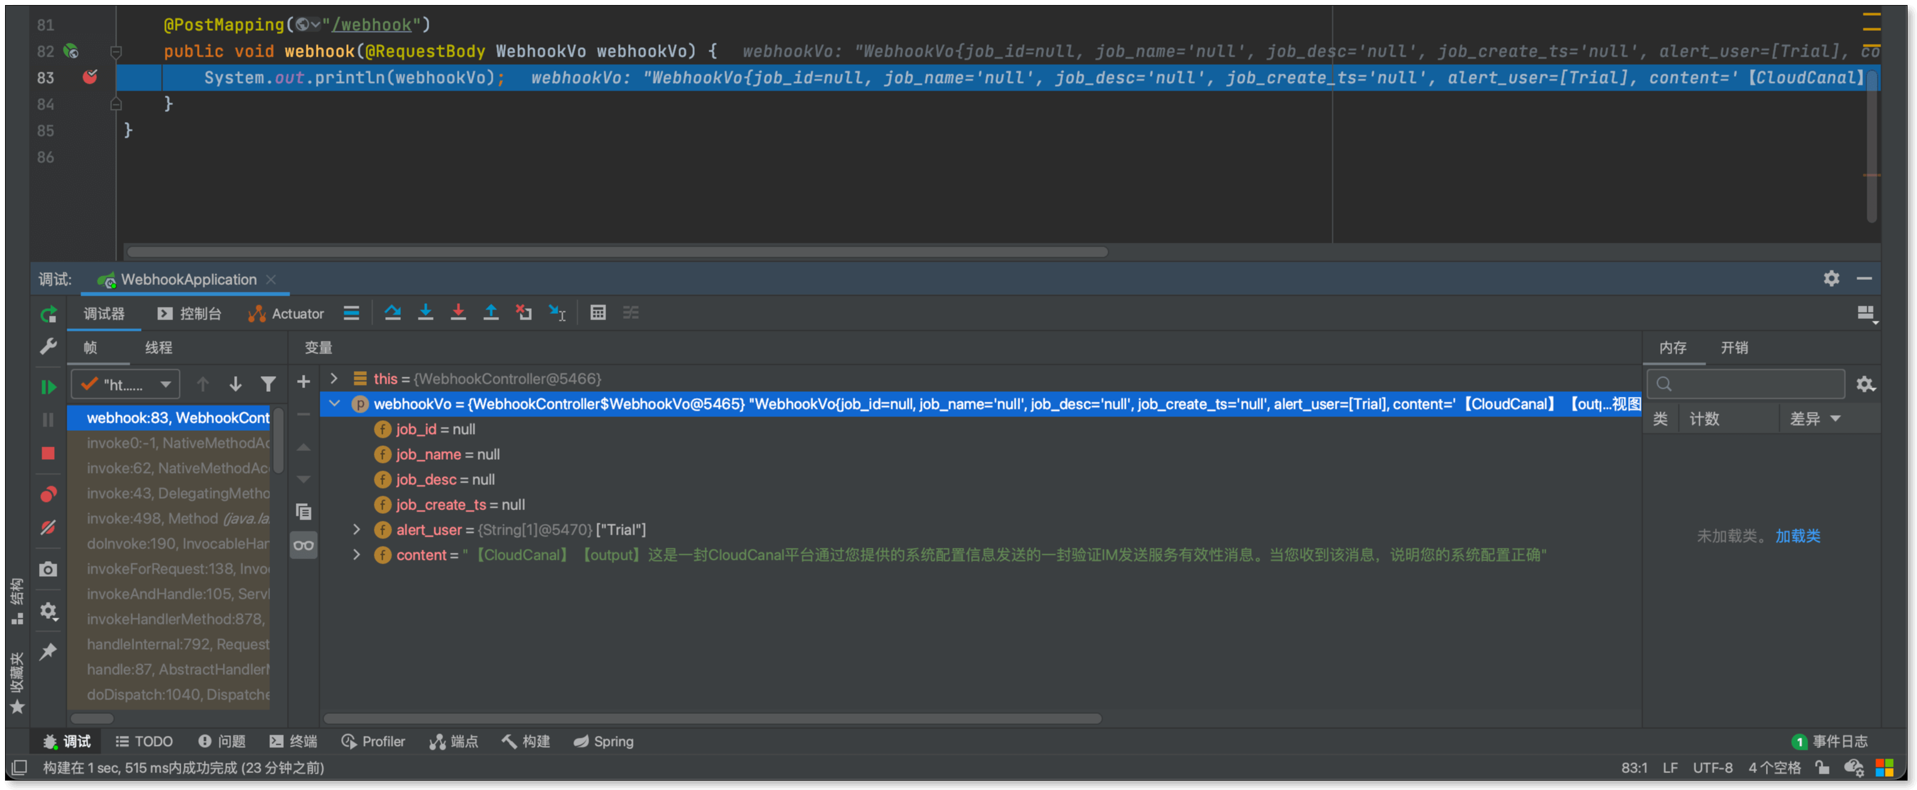Image resolution: width=1917 pixels, height=790 pixels.
Task: Toggle glasses watch view icon
Action: click(303, 545)
